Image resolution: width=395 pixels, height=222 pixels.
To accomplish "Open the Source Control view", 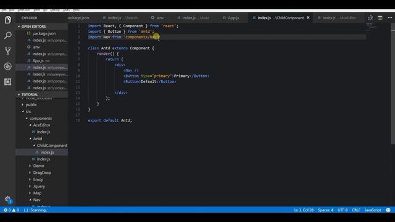I will (x=8, y=51).
